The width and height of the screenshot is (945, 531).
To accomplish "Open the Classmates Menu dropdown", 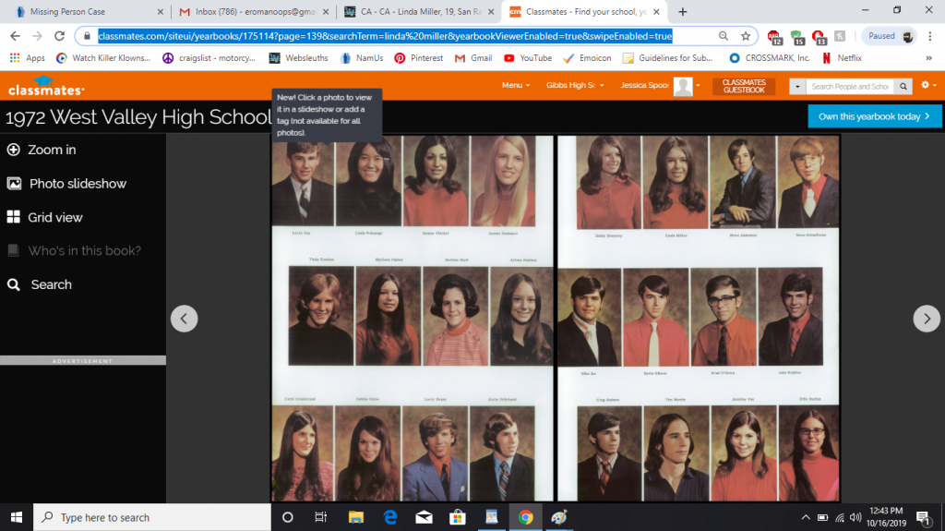I will coord(516,86).
